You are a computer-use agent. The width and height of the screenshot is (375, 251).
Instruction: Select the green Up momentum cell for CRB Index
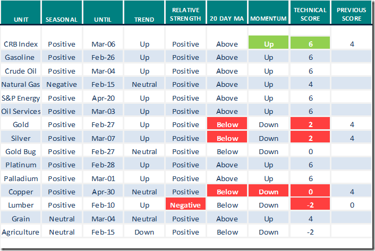[x=268, y=44]
